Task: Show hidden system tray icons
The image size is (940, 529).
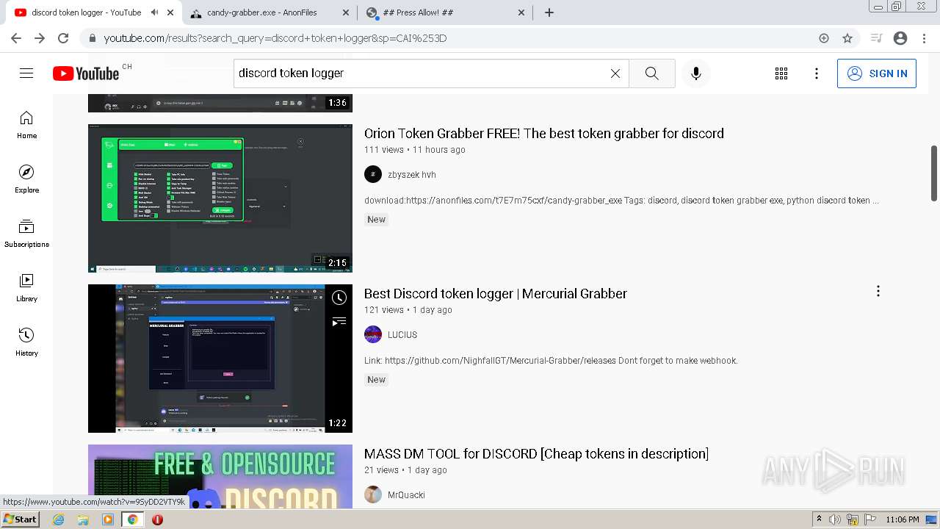Action: coord(819,519)
